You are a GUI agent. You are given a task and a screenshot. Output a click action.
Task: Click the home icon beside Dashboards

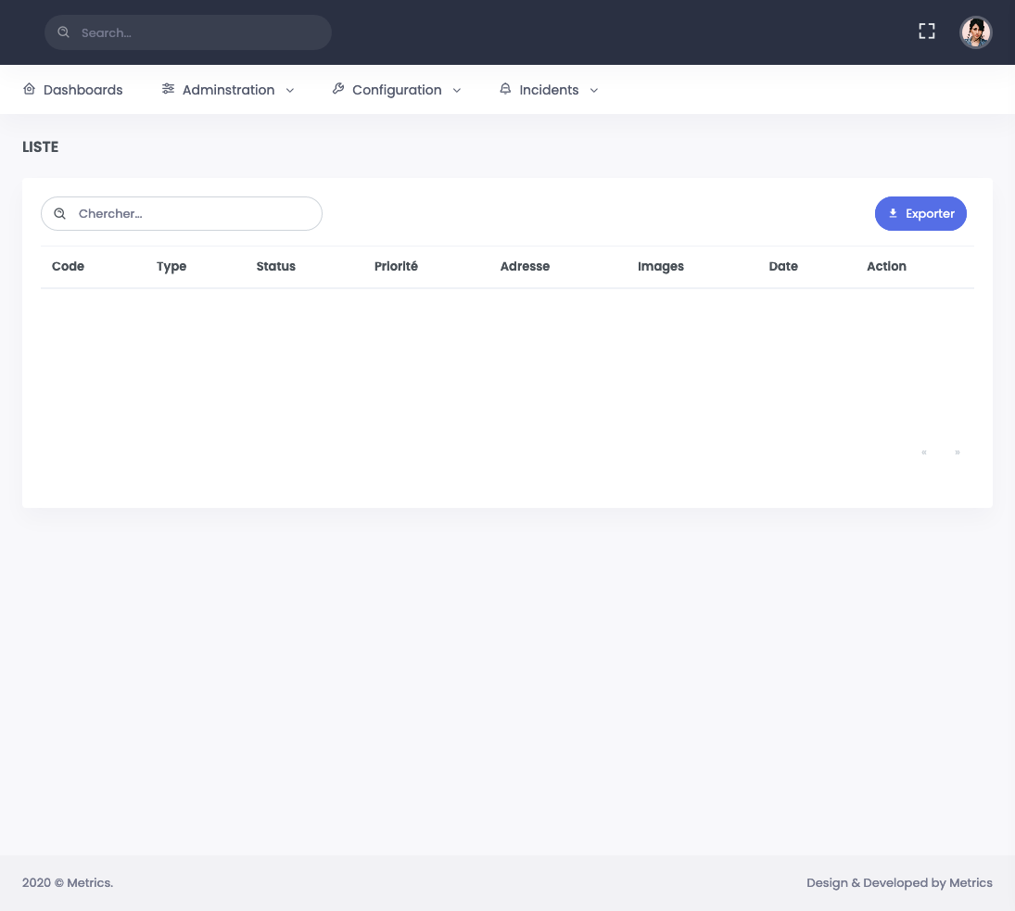29,88
